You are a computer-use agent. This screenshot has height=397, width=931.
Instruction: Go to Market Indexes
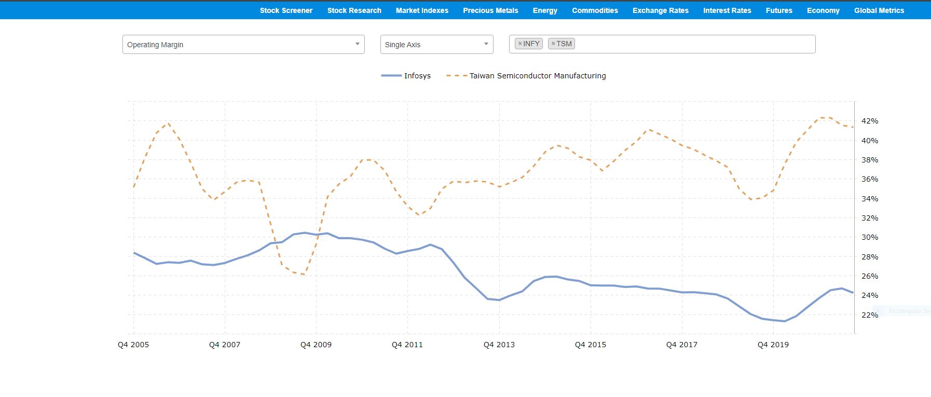click(x=422, y=10)
